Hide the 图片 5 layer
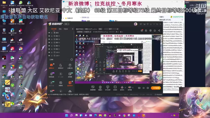Image resolution: width=210 pixels, height=118 pixels. click(49, 36)
